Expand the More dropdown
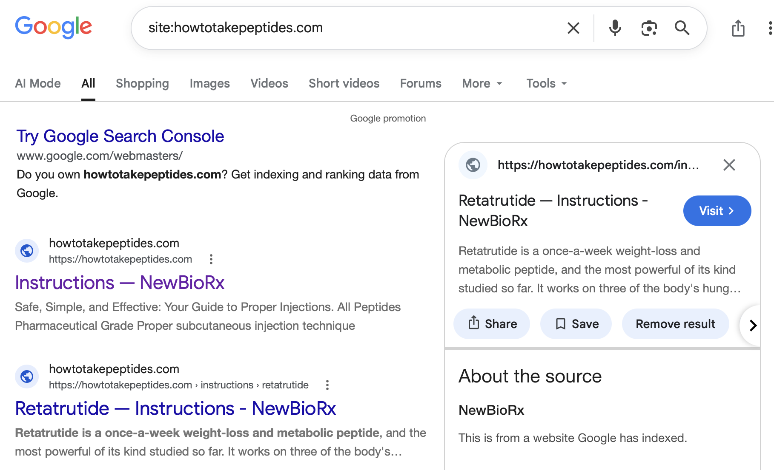The image size is (774, 470). 482,83
